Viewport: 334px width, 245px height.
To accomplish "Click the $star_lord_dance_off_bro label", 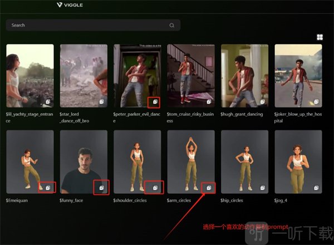I will click(75, 117).
